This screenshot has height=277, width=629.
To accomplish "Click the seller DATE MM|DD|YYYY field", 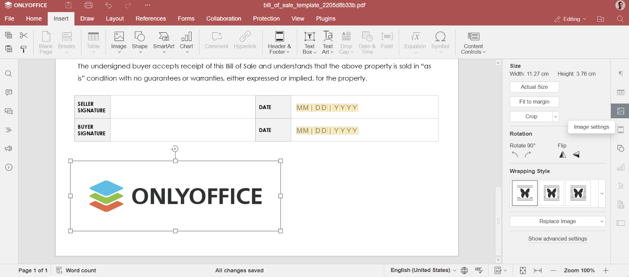I will click(327, 108).
